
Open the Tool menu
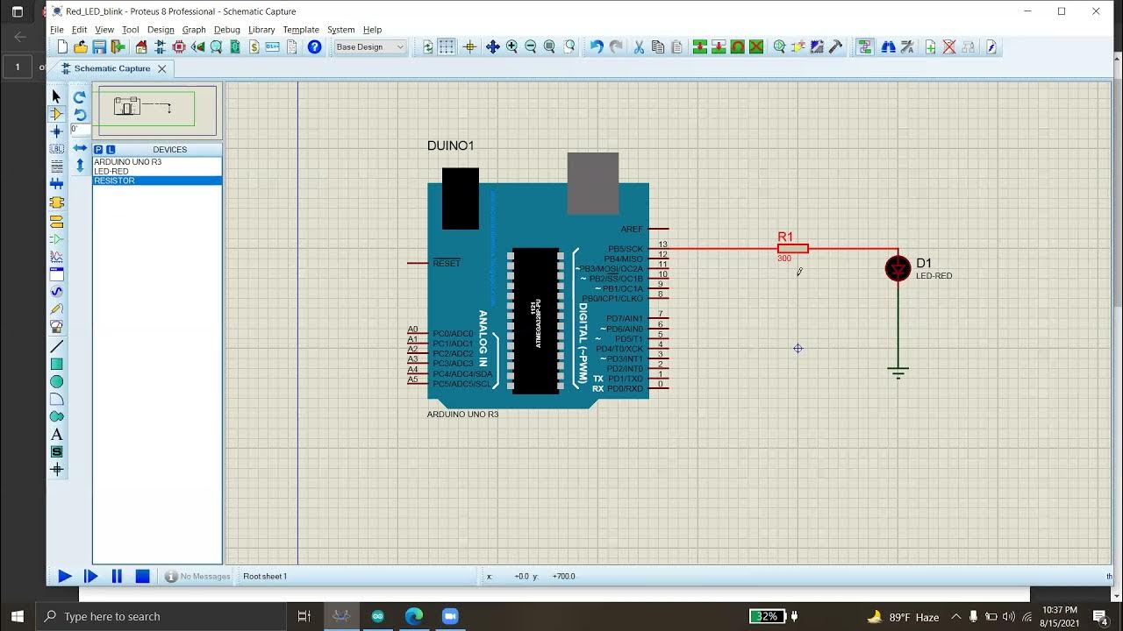(x=131, y=30)
